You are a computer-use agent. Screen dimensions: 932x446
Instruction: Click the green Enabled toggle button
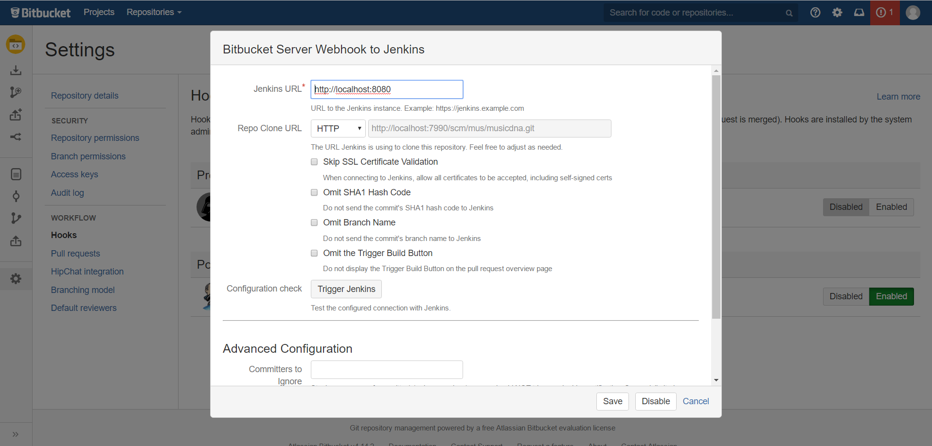coord(892,296)
